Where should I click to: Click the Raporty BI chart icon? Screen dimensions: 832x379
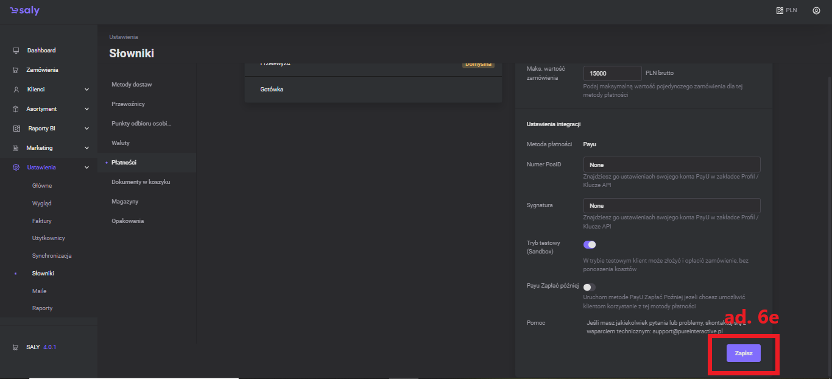click(x=16, y=129)
